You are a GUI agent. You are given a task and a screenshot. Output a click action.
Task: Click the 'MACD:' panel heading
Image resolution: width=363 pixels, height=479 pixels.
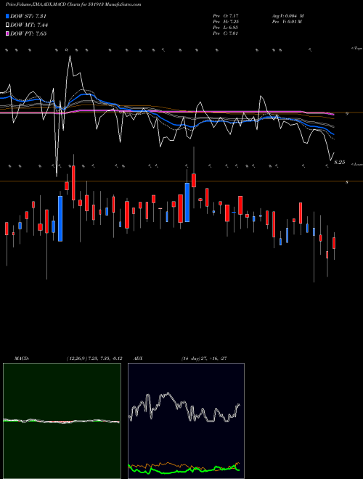[x=22, y=359]
